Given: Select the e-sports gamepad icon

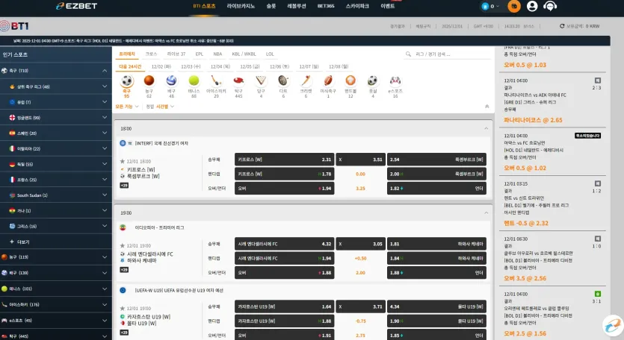Looking at the screenshot, I should pyautogui.click(x=395, y=81).
